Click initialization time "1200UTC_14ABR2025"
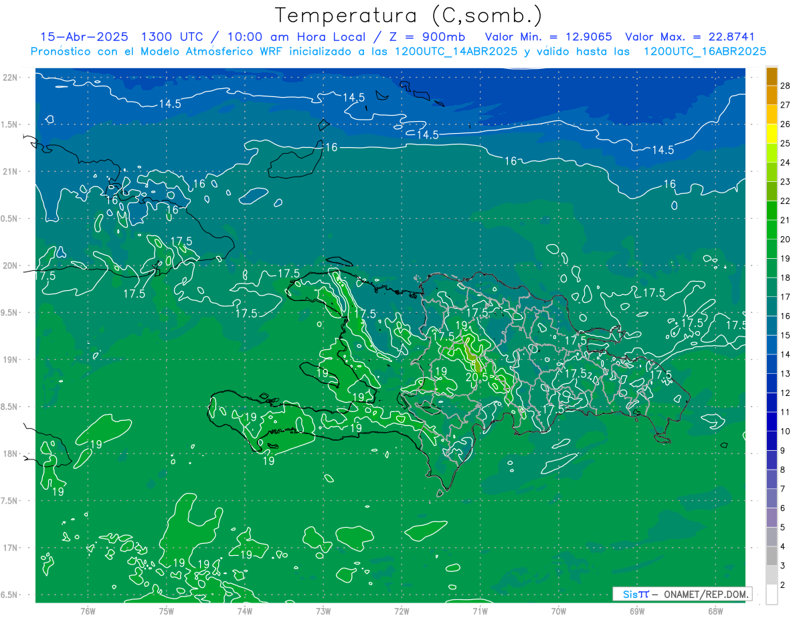Screen dimensions: 803x620 click(x=456, y=51)
